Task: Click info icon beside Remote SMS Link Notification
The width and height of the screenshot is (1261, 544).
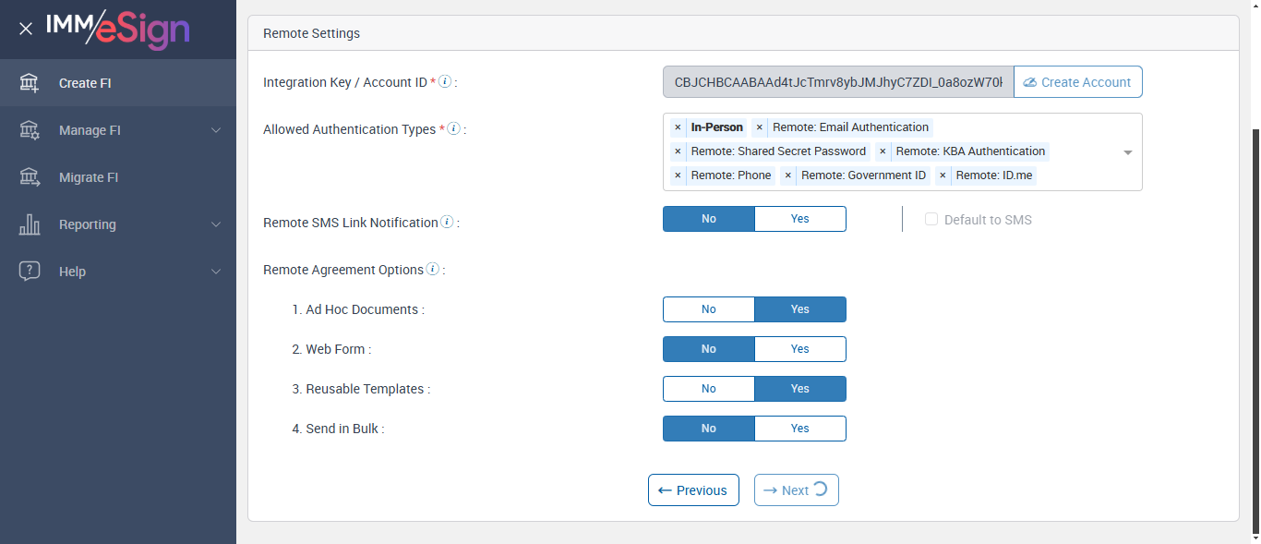Action: click(447, 223)
